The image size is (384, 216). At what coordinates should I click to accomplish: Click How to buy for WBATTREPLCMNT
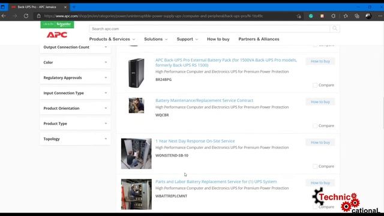pyautogui.click(x=320, y=183)
